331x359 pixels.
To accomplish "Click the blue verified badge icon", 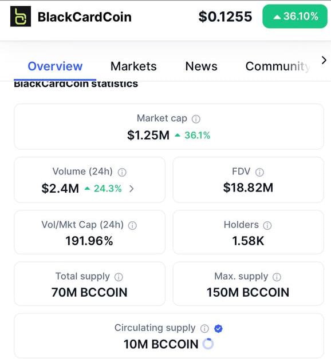I will click(218, 329).
